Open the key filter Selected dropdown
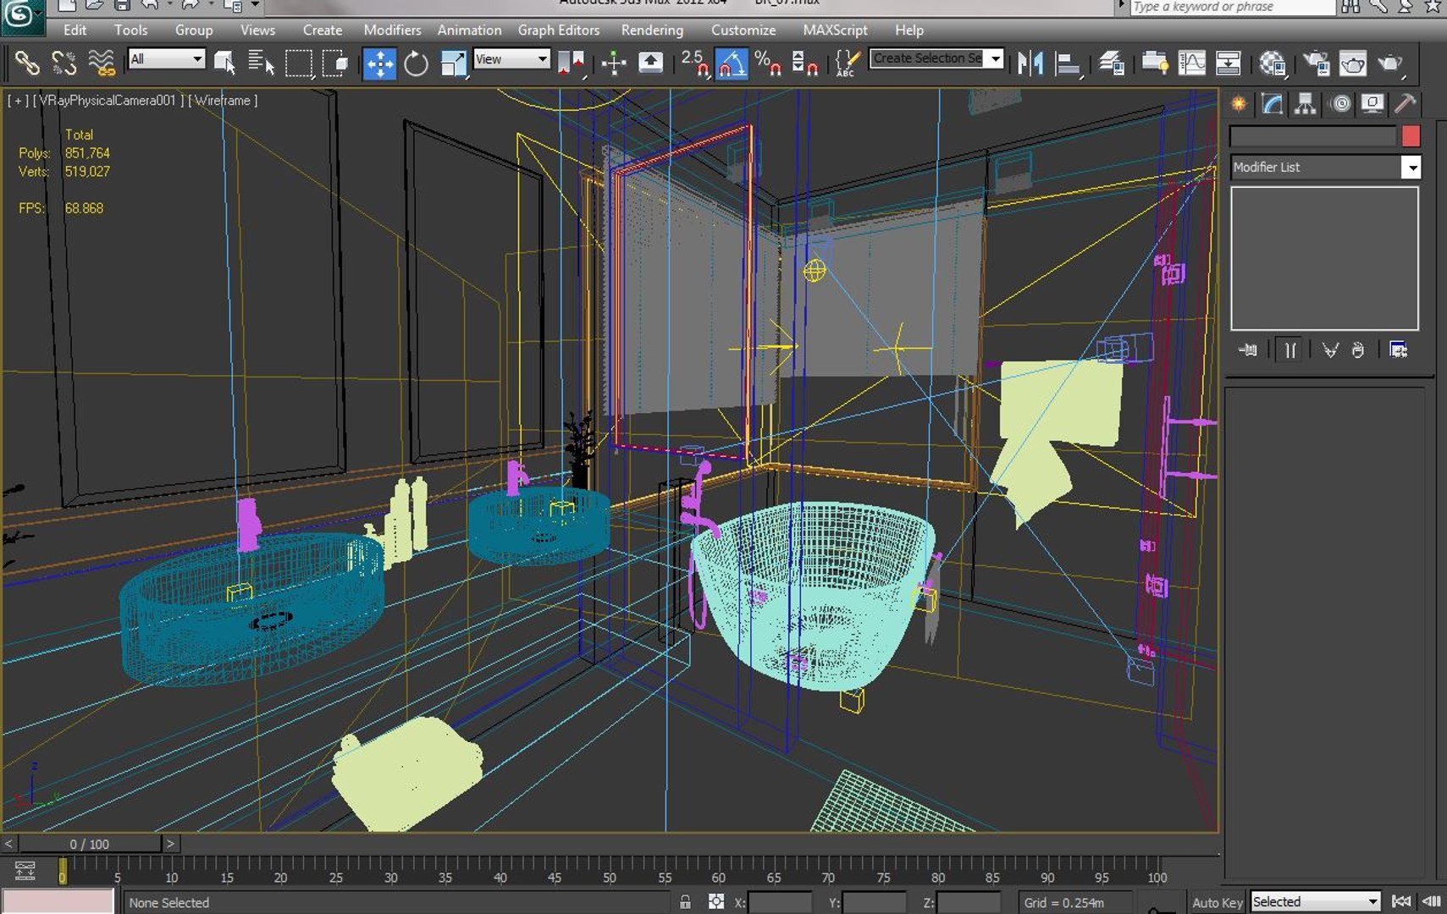The image size is (1447, 914). (x=1316, y=901)
